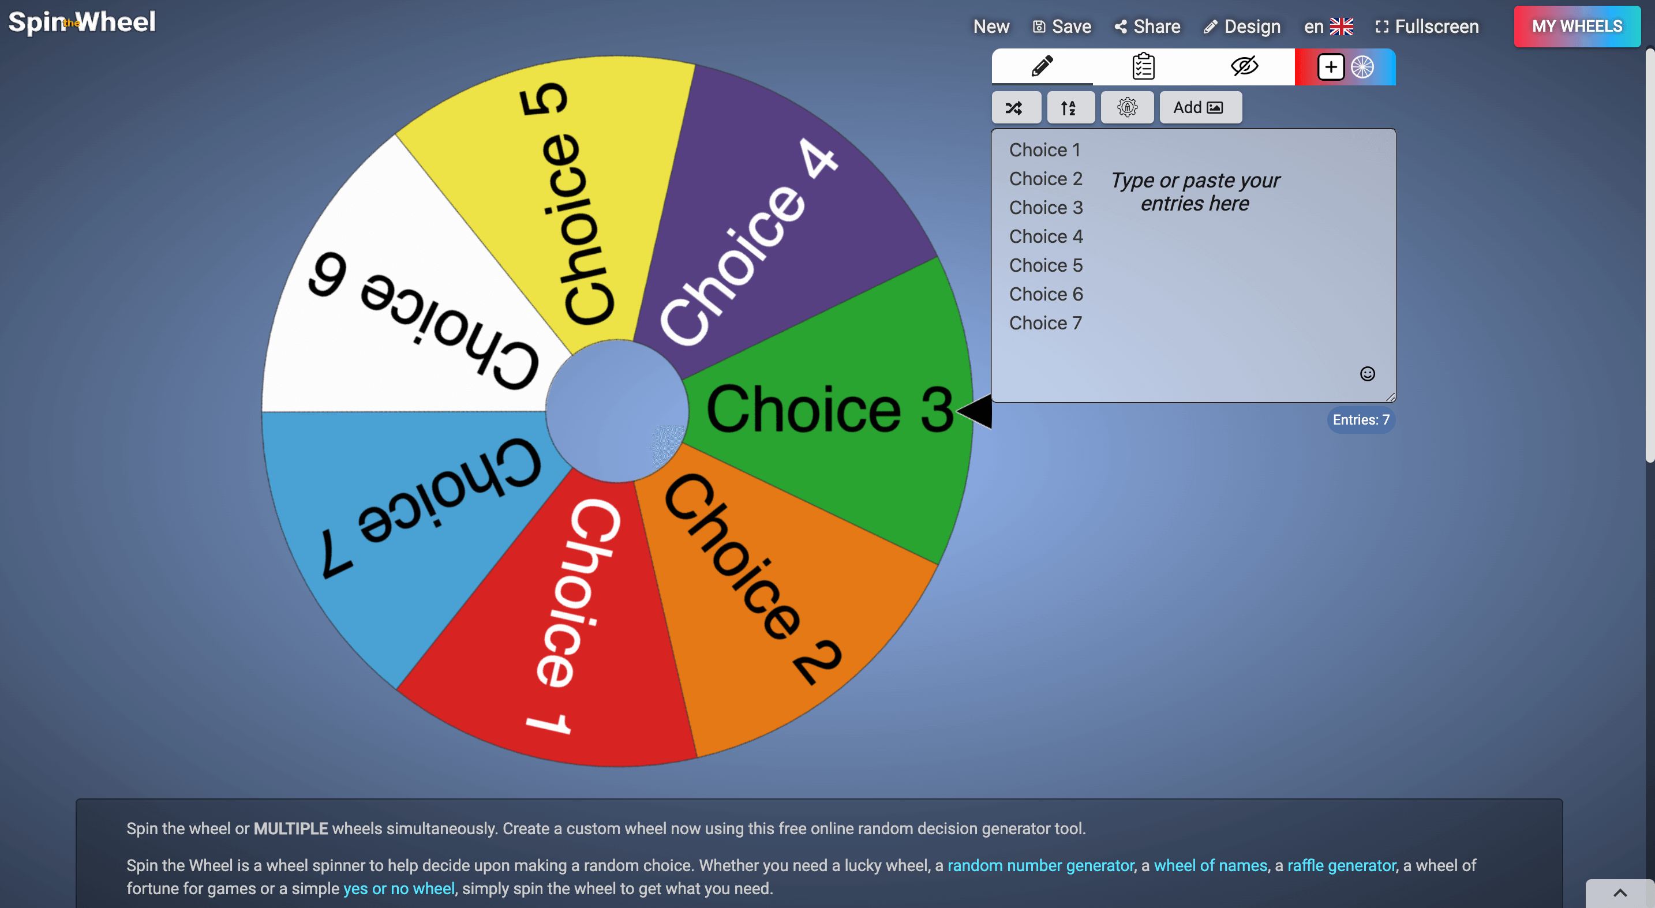This screenshot has height=908, width=1655.
Task: Click the Add image button
Action: 1200,107
